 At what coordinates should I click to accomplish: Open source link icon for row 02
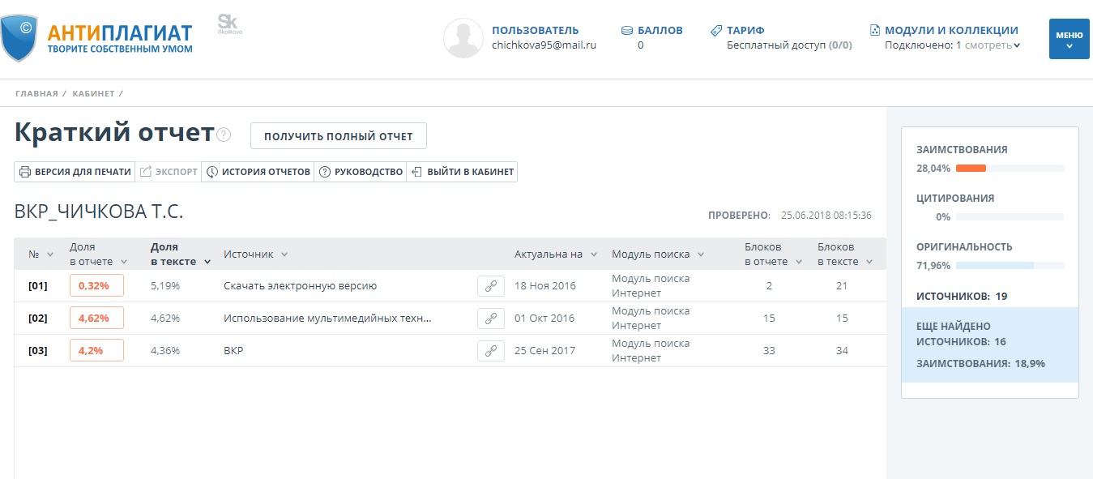(490, 319)
